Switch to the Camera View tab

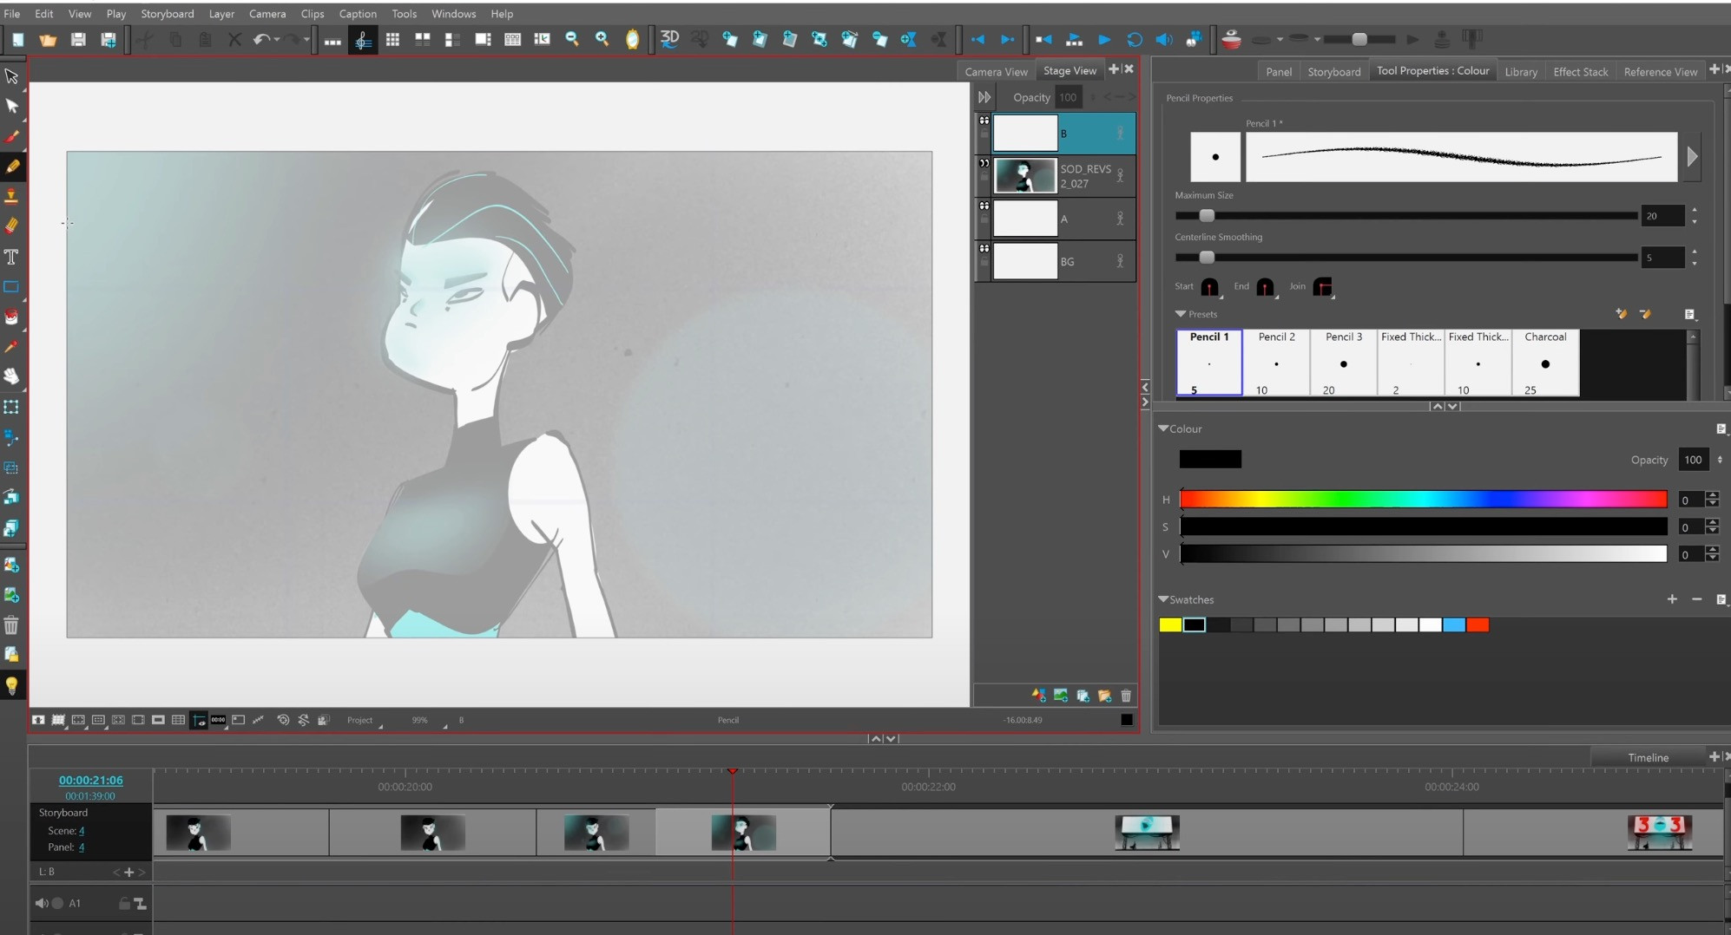point(995,71)
